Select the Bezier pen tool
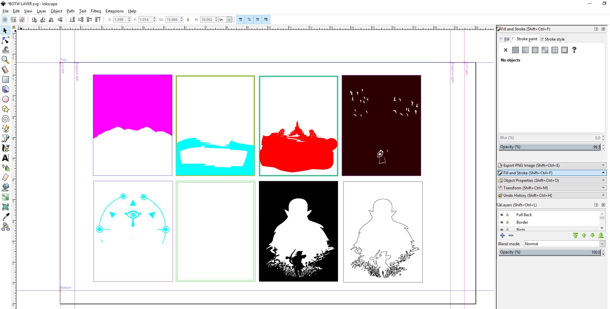This screenshot has width=610, height=309. coord(5,138)
